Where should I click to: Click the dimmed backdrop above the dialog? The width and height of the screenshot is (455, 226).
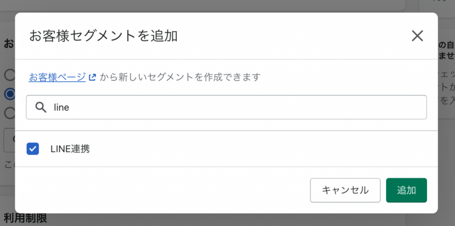[x=203, y=6]
